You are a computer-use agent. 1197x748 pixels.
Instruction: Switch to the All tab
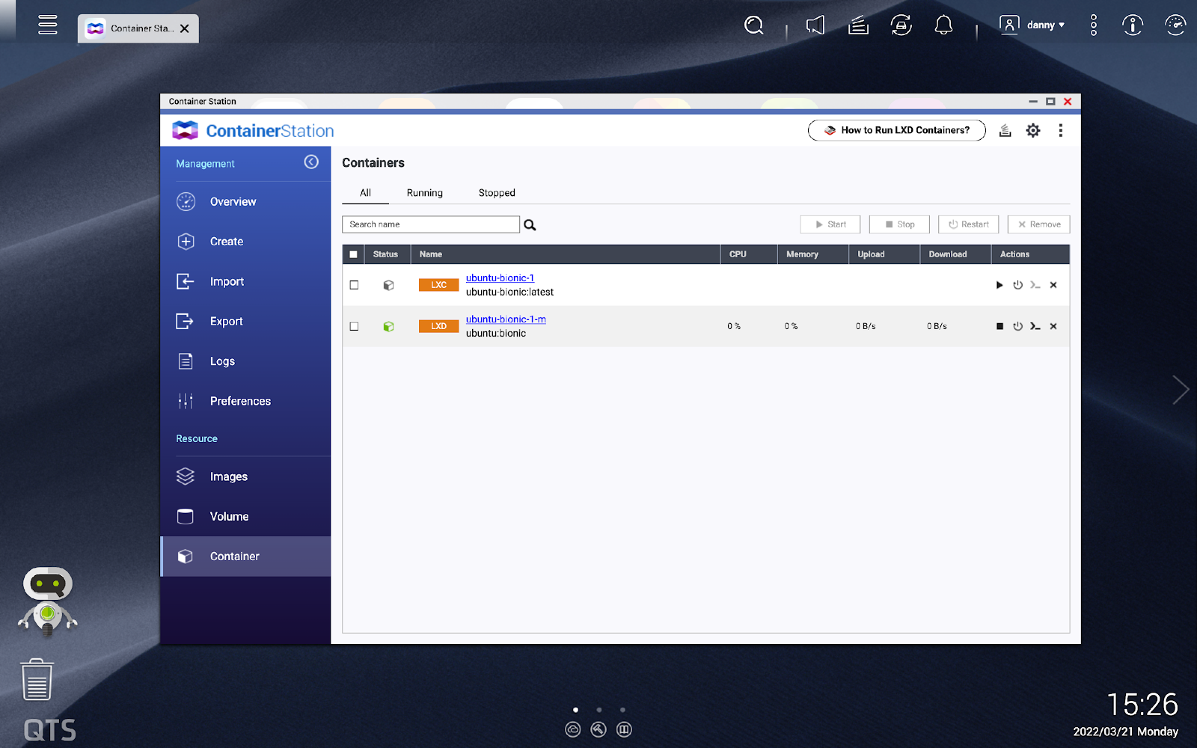coord(365,193)
